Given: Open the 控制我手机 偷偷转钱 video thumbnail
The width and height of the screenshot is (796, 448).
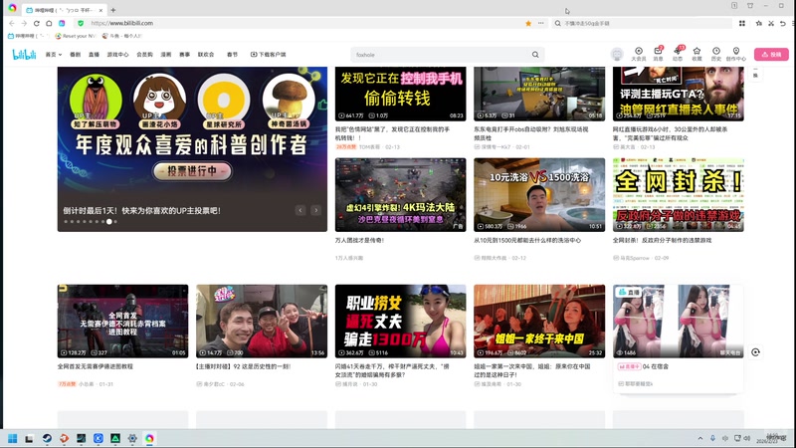Looking at the screenshot, I should click(401, 94).
